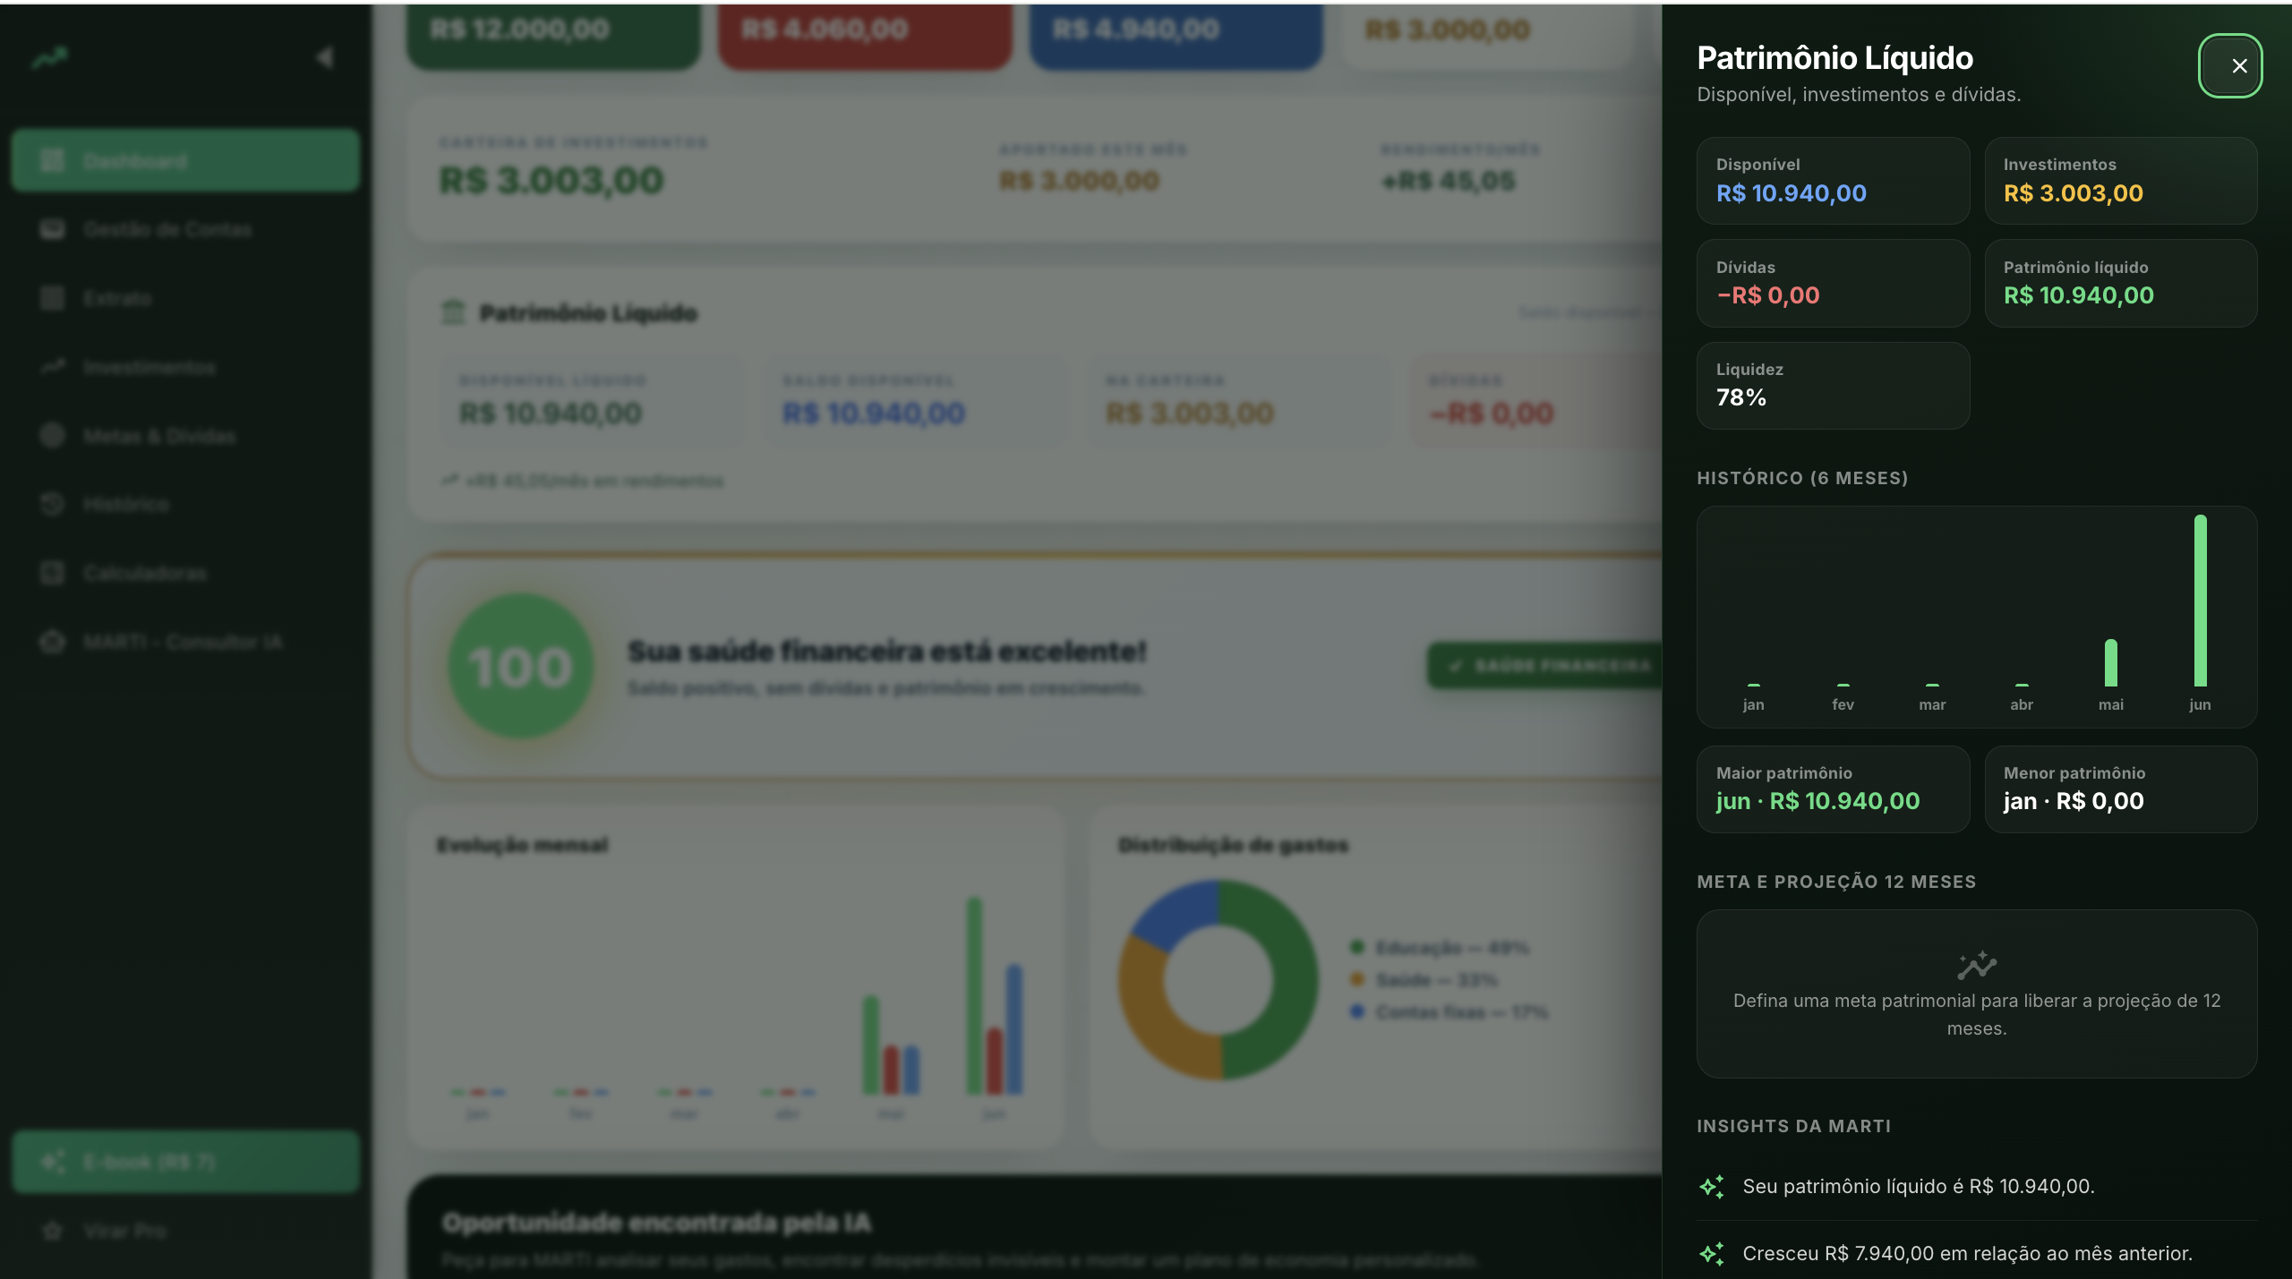
Task: Click the MARTI robot icon
Action: [x=53, y=642]
